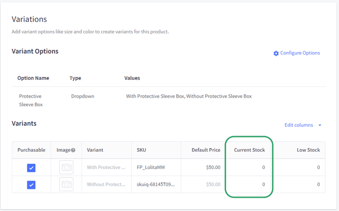Click Current Stock value for skuiq row
Screen dimensions: 339x211
point(264,184)
